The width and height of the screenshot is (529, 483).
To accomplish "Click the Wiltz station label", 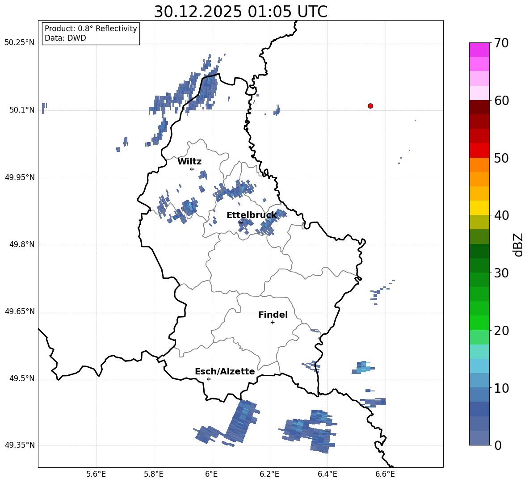I will pyautogui.click(x=189, y=162).
